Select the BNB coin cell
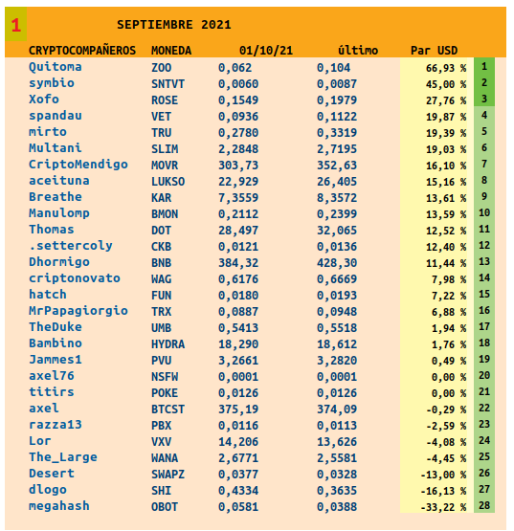The height and width of the screenshot is (531, 514). coord(161,263)
